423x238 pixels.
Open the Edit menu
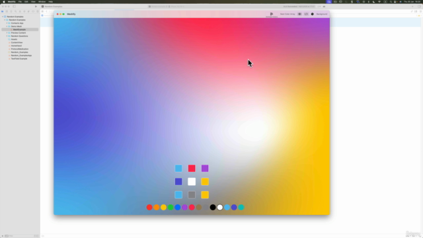pos(26,1)
